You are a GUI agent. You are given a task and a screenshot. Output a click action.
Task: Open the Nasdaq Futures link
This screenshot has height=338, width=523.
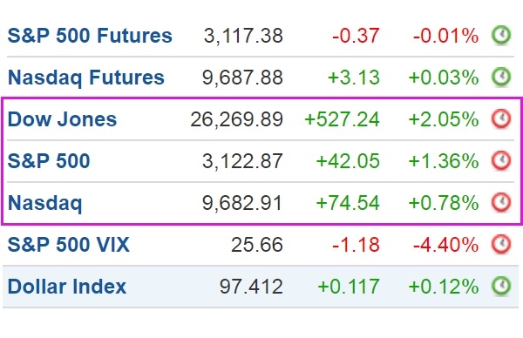pos(86,78)
